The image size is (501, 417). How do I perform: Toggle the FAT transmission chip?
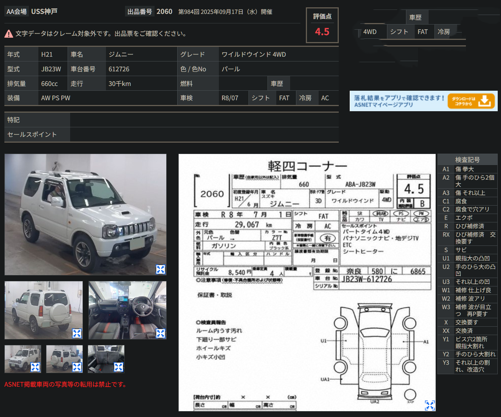[424, 32]
